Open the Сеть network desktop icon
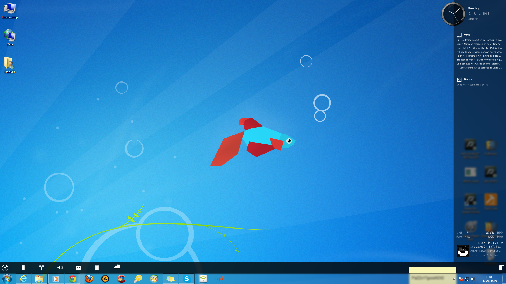506x284 pixels. [10, 38]
